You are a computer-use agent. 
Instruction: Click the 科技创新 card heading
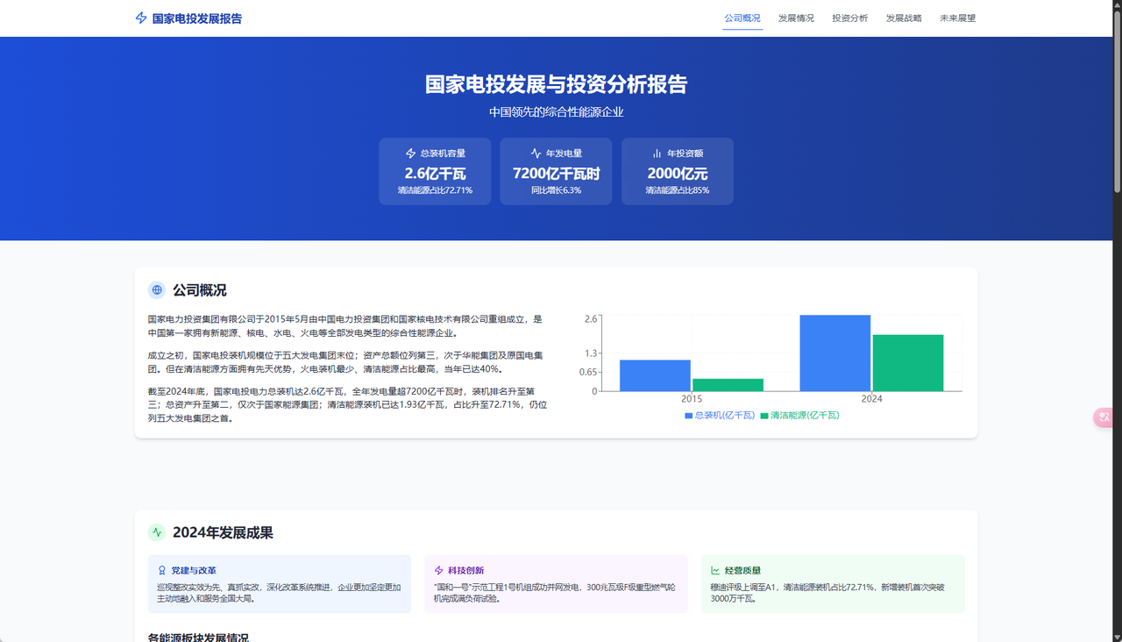pyautogui.click(x=465, y=570)
